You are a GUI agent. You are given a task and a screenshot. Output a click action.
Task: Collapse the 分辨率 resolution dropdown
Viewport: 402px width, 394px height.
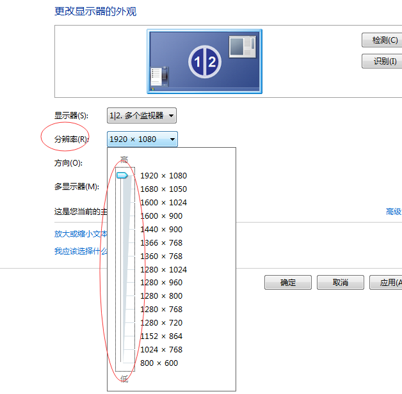(141, 139)
